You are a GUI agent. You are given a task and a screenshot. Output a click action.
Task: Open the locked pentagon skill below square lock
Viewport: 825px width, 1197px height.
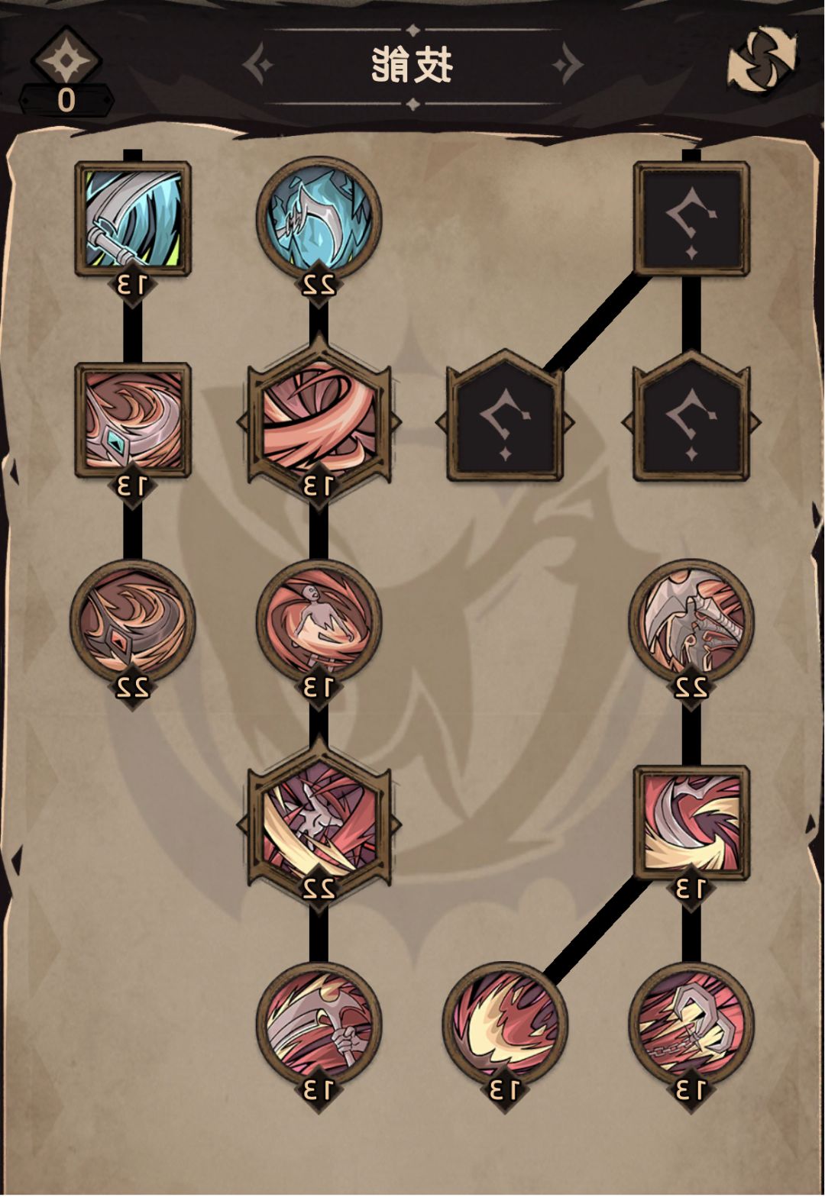(691, 418)
